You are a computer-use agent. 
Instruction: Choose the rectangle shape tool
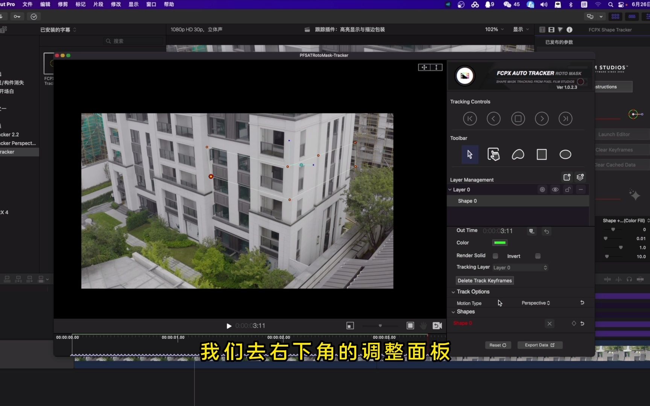[542, 154]
